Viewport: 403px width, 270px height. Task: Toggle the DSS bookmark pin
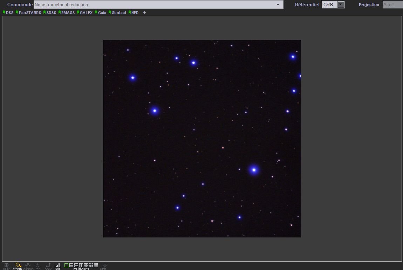click(4, 12)
